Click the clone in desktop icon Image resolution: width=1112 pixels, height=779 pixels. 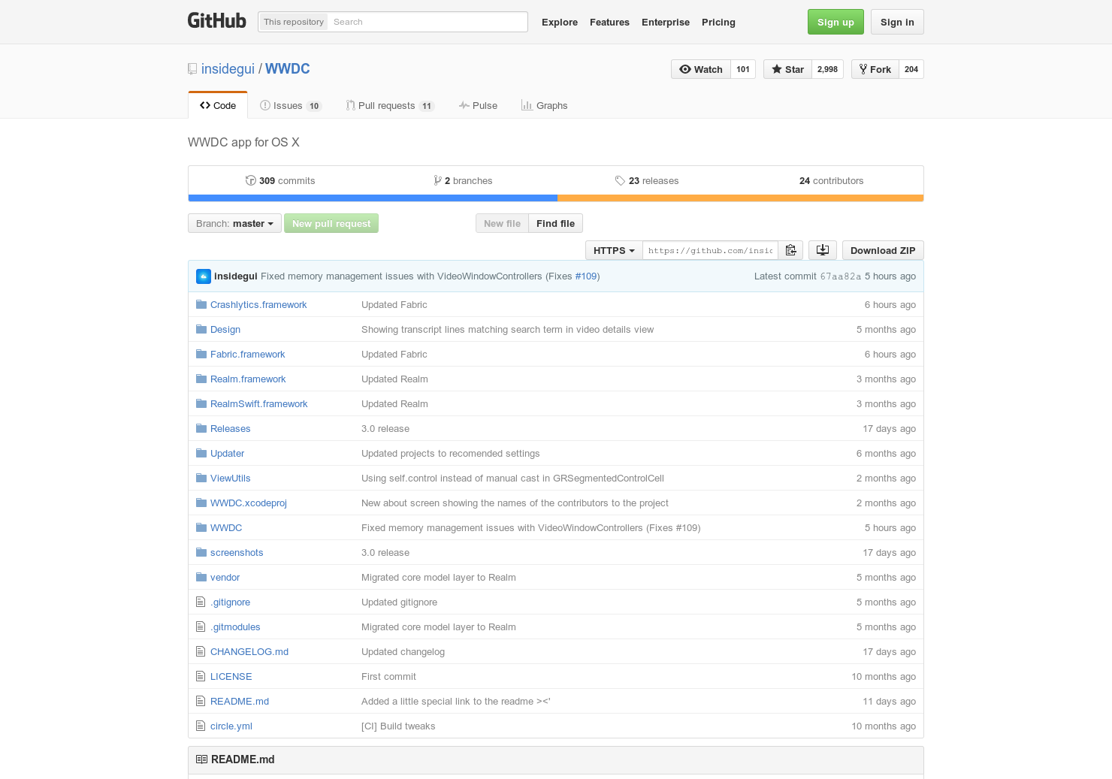tap(823, 250)
